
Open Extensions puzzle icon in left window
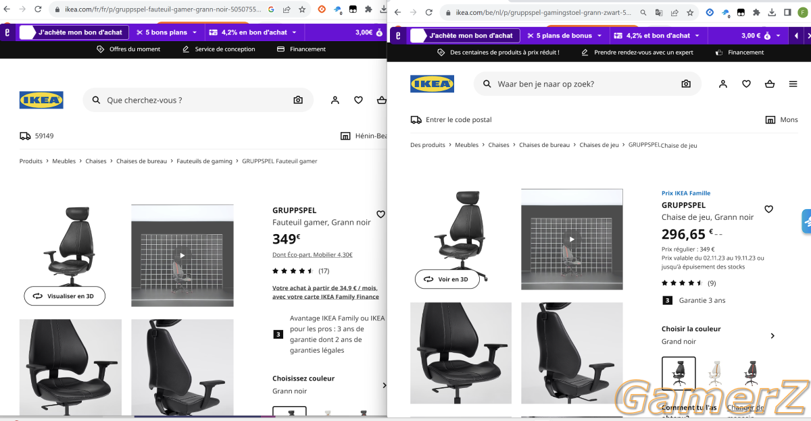point(368,10)
